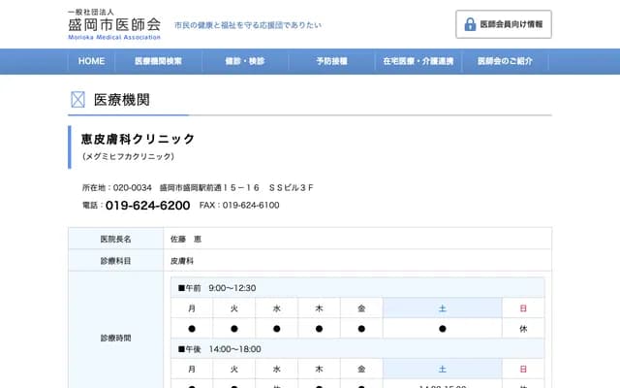The height and width of the screenshot is (388, 620).
Task: Click the 休 cell for Sunday morning
Action: [x=523, y=329]
